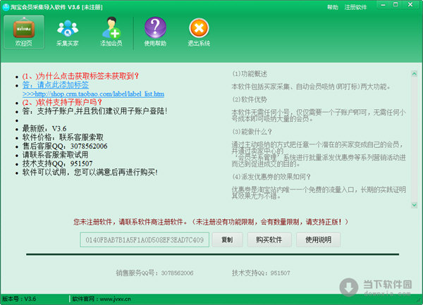Click footer text 技术支持QQ：951507

(x=261, y=273)
